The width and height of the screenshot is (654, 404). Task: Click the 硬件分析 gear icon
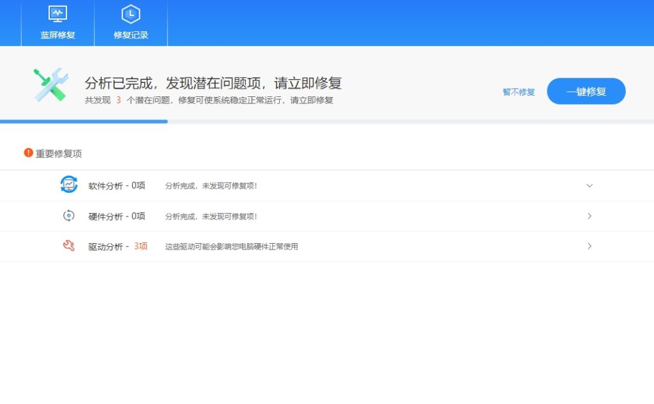tap(68, 216)
